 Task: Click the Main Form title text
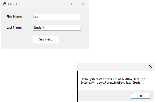(16, 4)
